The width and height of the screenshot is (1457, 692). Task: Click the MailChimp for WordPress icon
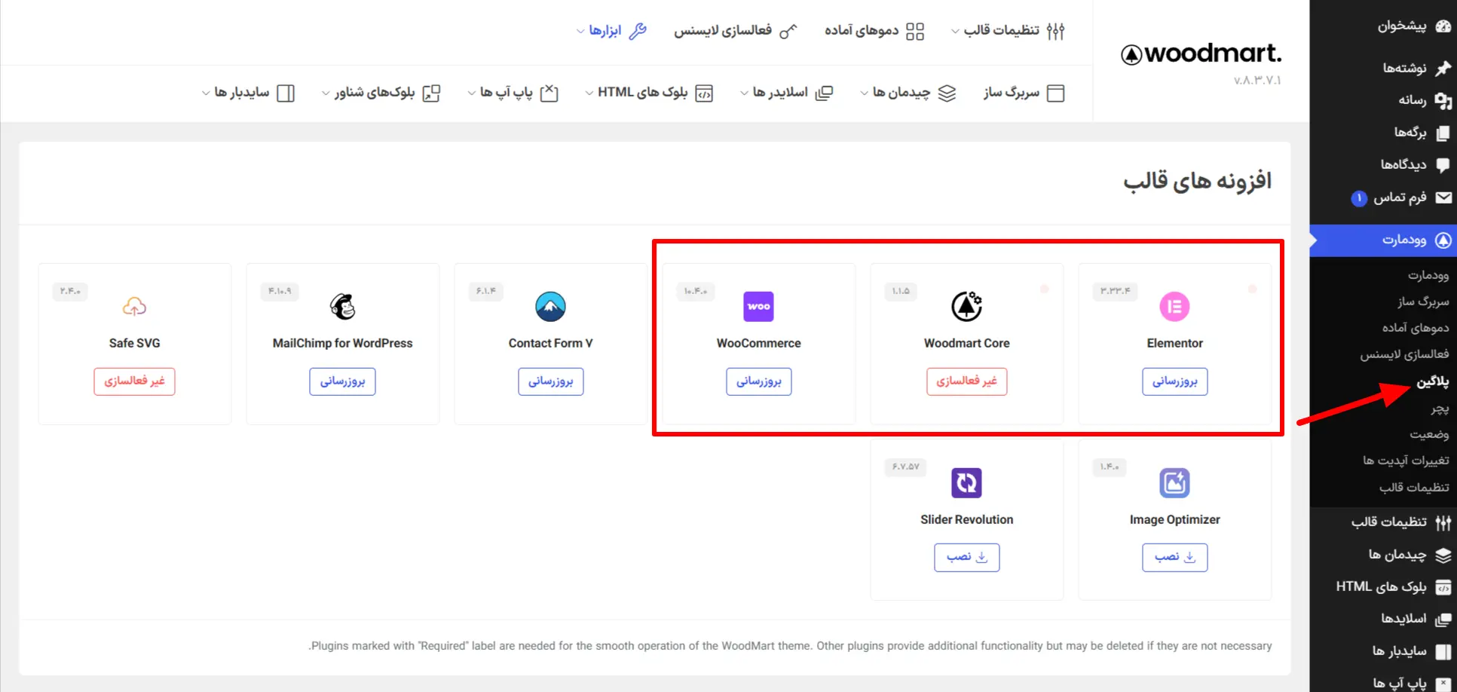point(343,306)
